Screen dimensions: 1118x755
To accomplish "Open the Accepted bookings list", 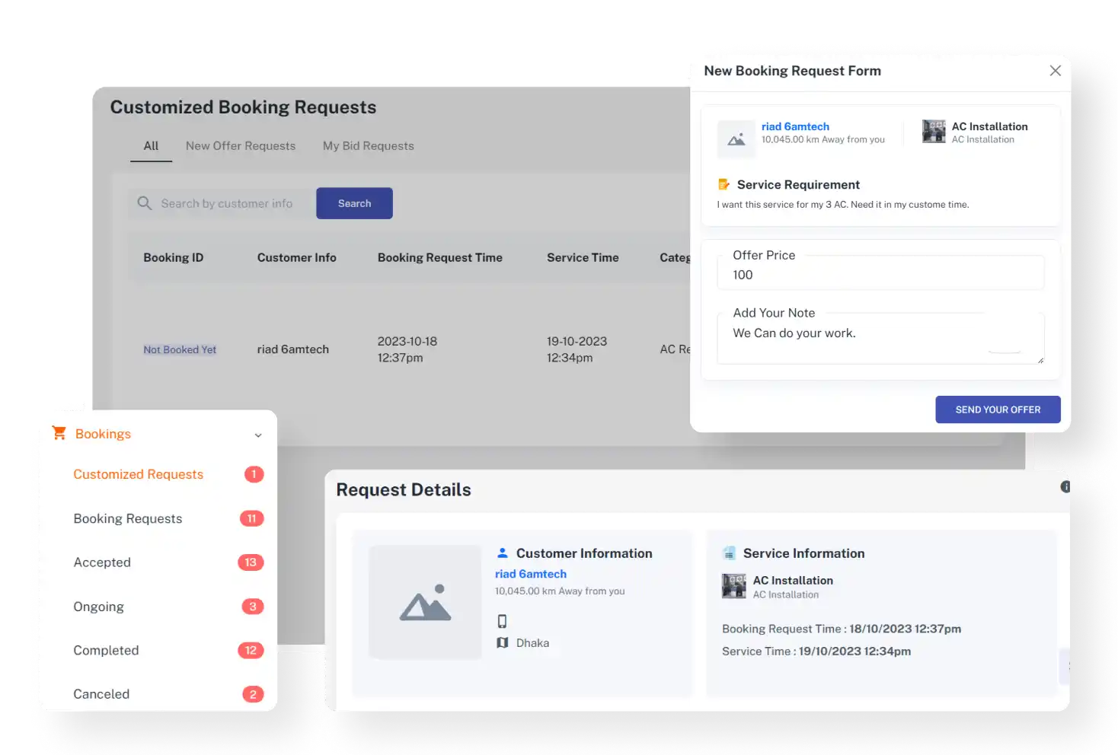I will click(x=102, y=562).
